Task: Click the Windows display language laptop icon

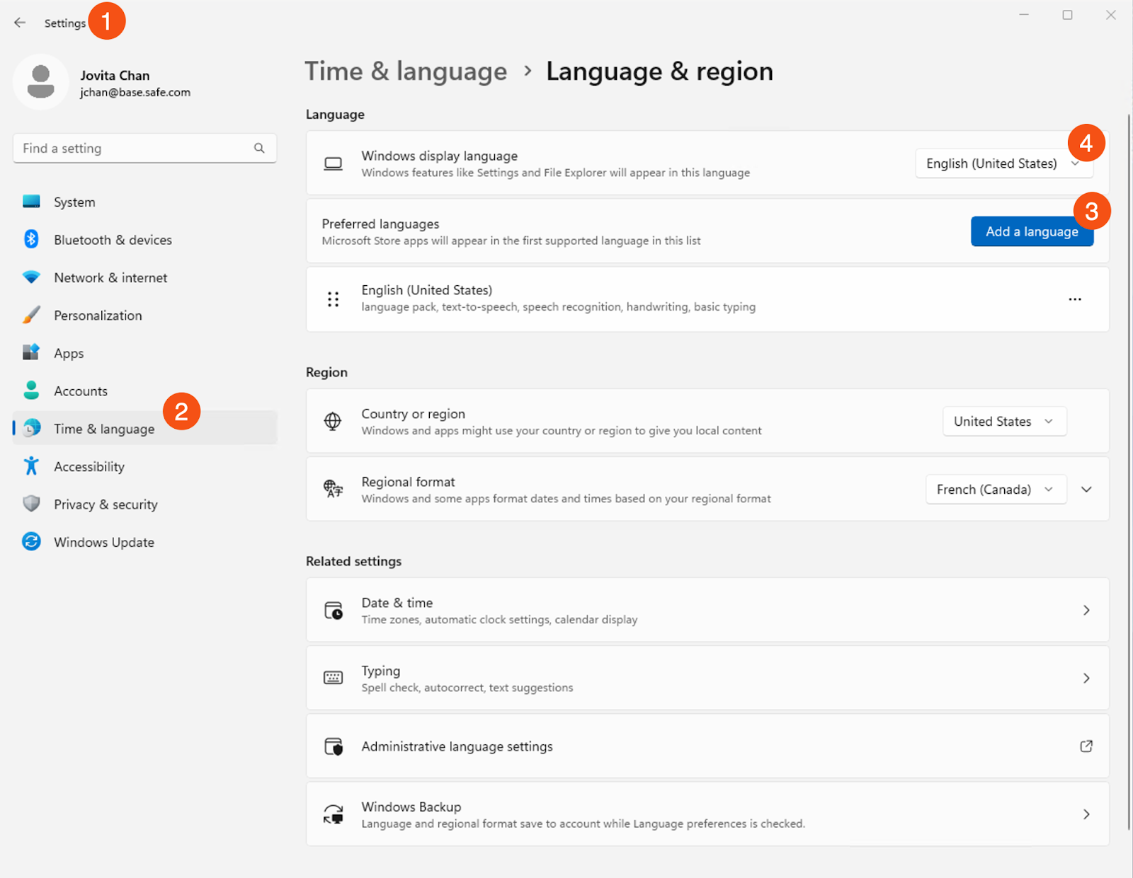Action: click(x=333, y=163)
